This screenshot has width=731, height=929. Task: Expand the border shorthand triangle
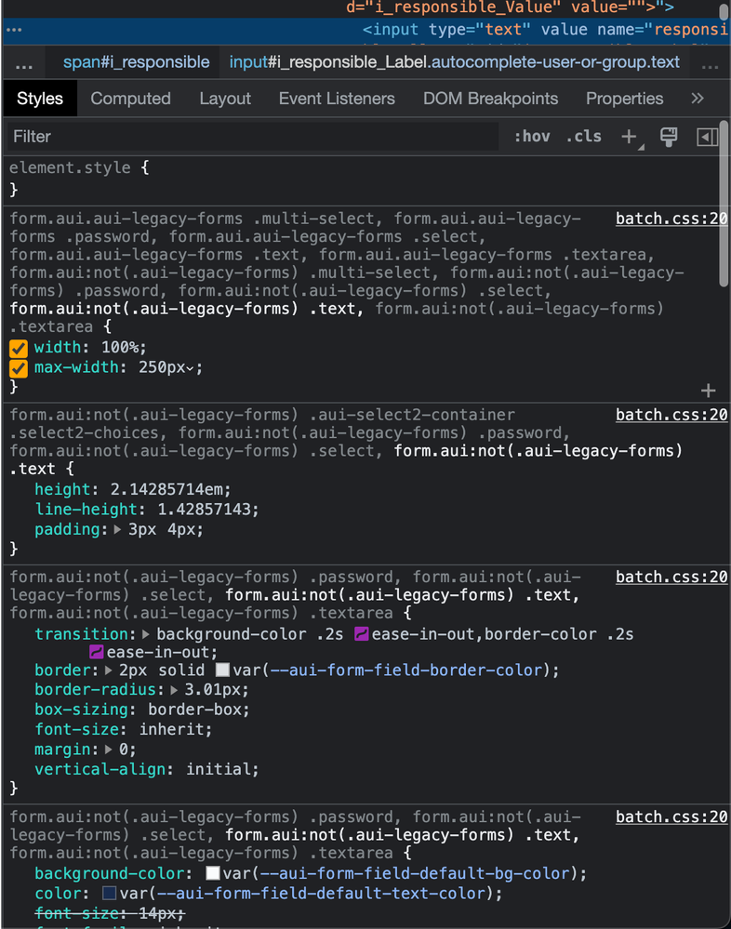pyautogui.click(x=109, y=670)
